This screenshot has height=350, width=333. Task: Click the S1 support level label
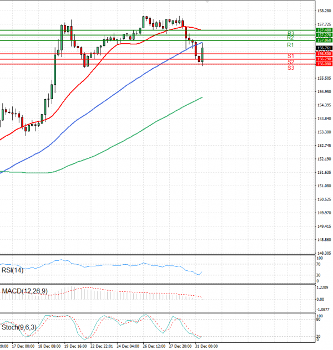click(290, 56)
